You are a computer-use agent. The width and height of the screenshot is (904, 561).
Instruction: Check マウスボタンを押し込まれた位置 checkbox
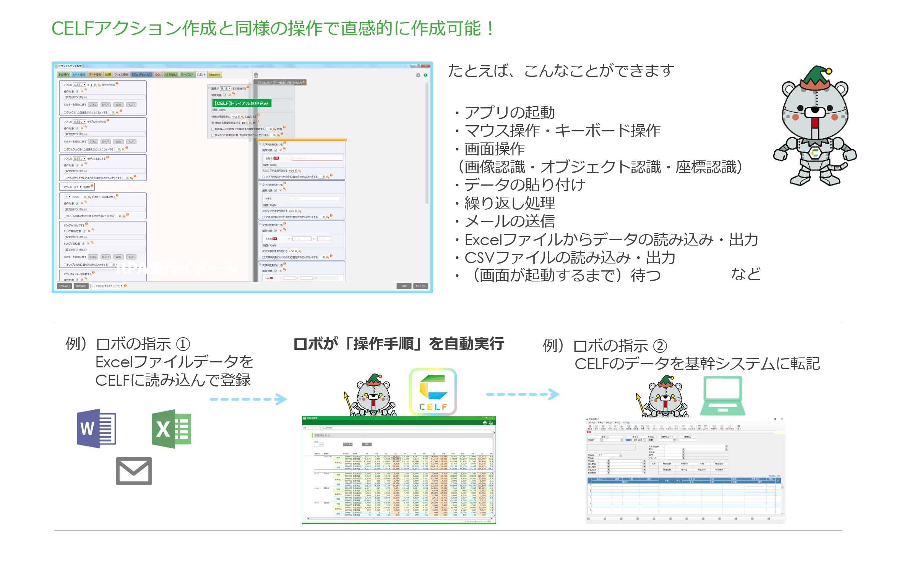[65, 178]
